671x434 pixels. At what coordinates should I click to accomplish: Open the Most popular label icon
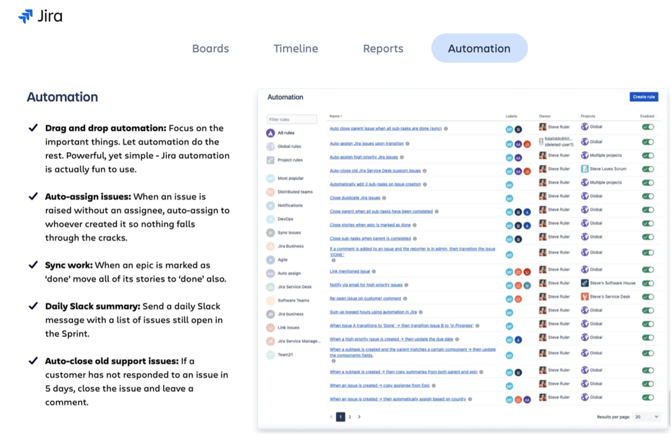coord(271,178)
